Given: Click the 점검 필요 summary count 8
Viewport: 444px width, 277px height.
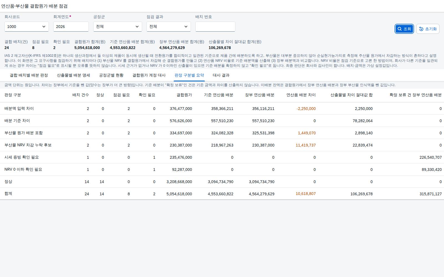Looking at the screenshot, I should 33,48.
